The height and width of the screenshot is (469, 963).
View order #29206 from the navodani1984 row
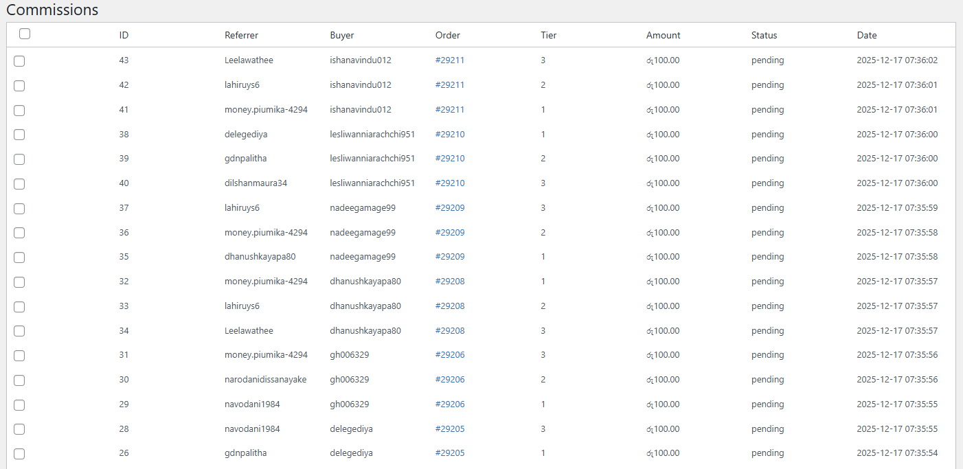coord(450,404)
